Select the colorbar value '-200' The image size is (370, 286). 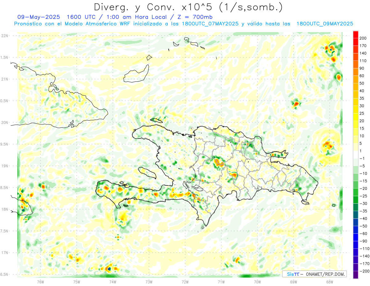pos(364,271)
